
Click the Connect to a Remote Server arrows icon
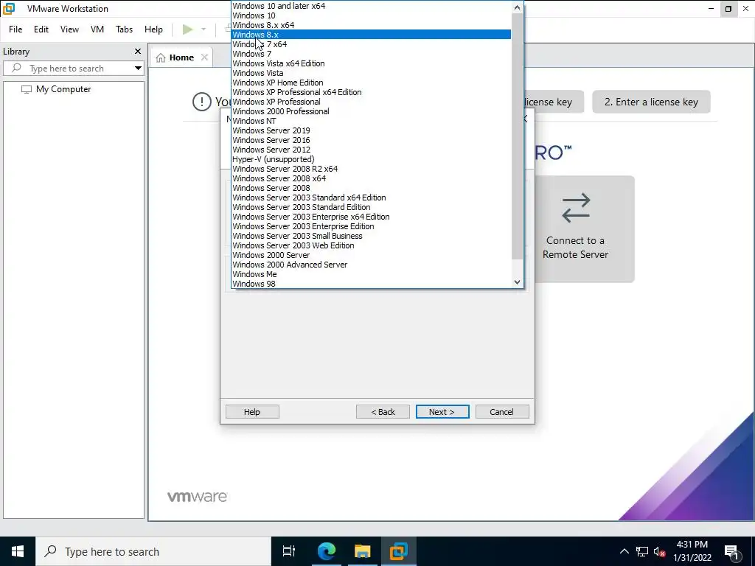tap(576, 208)
